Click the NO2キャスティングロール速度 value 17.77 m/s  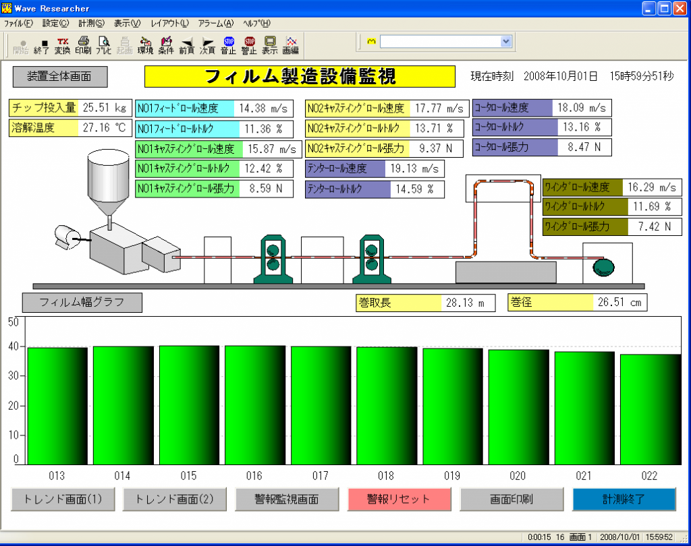(x=439, y=109)
